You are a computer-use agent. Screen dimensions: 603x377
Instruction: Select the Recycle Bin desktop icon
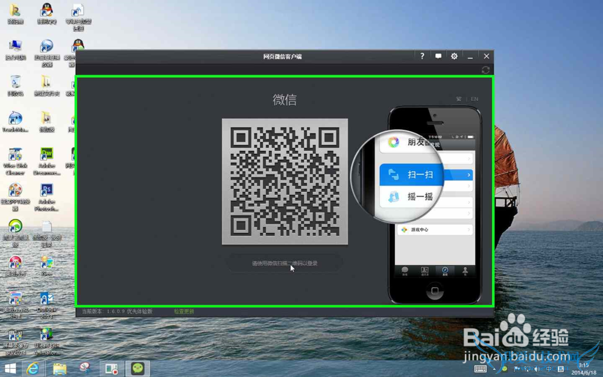16,86
